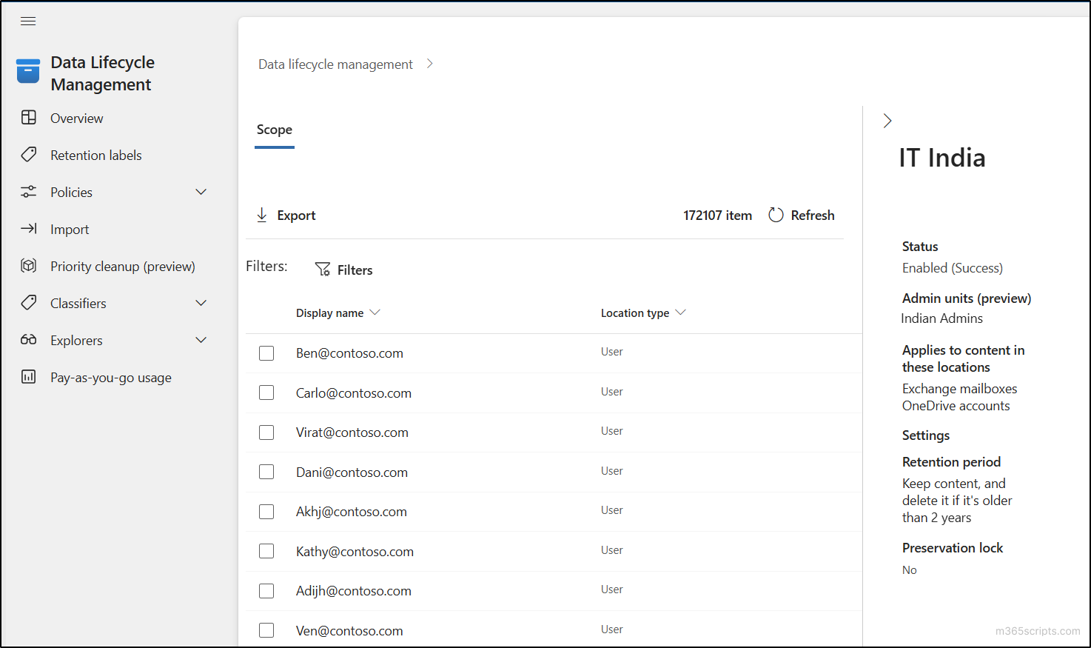Check the Adijh@contoso.com checkbox

[x=266, y=591]
